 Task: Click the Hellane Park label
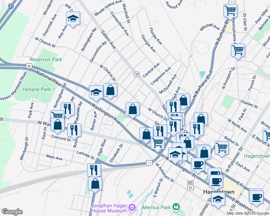click(x=37, y=89)
